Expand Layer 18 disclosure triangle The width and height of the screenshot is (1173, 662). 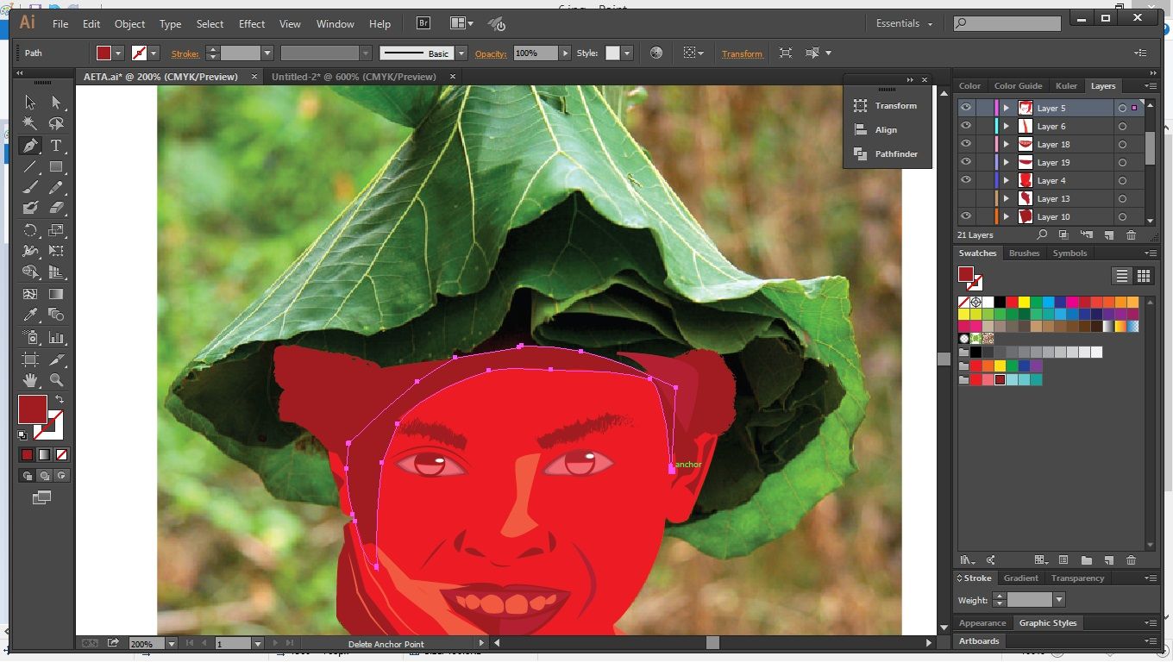click(1006, 144)
